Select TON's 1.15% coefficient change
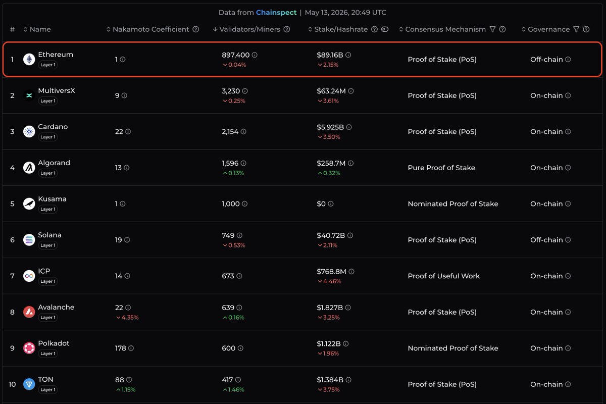 pyautogui.click(x=126, y=390)
